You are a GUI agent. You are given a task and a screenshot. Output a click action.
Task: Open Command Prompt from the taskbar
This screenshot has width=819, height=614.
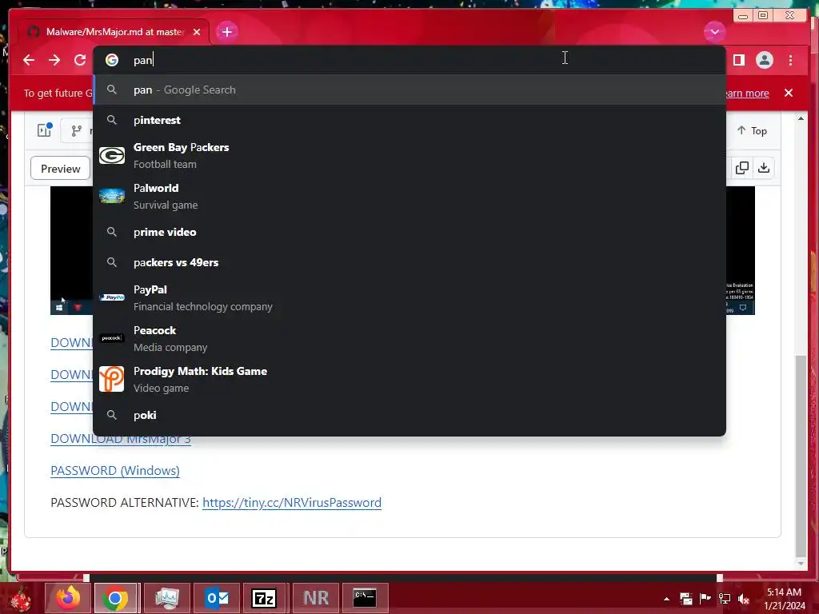coord(365,598)
